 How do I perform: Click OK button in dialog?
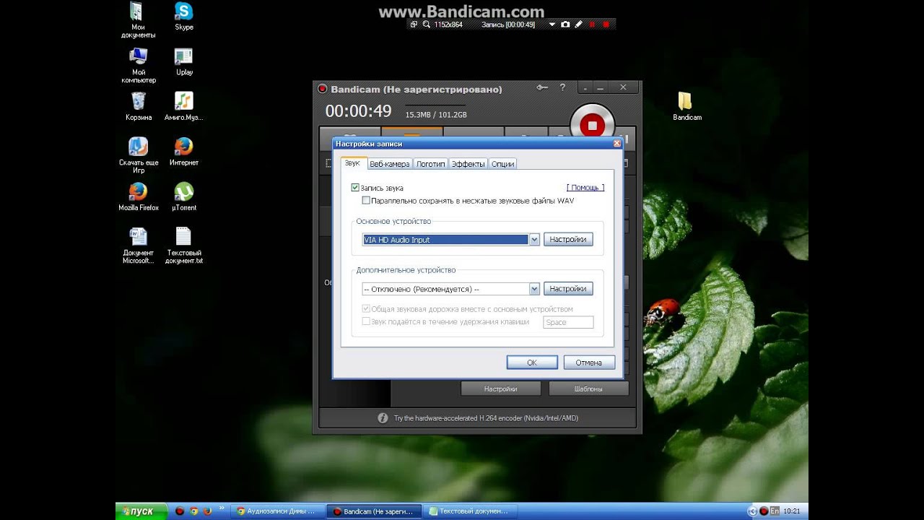point(532,363)
